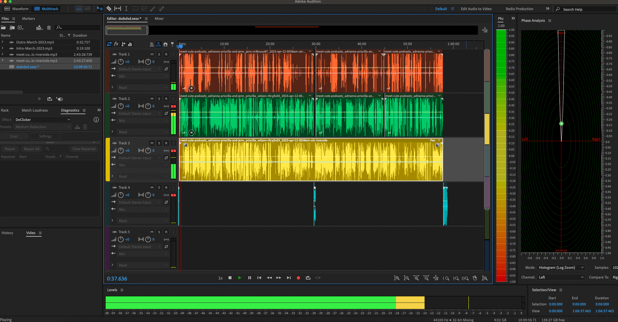Screen dimensions: 618x322
Task: Move playhead to previous marker
Action: pos(259,278)
